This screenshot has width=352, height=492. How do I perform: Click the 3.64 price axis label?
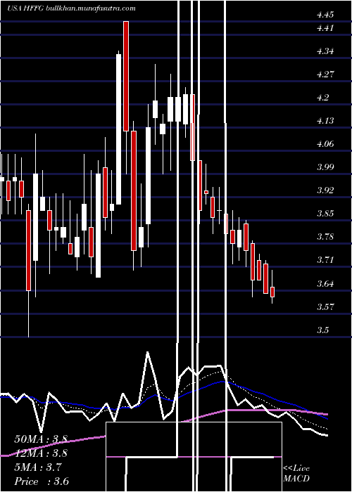pos(325,284)
